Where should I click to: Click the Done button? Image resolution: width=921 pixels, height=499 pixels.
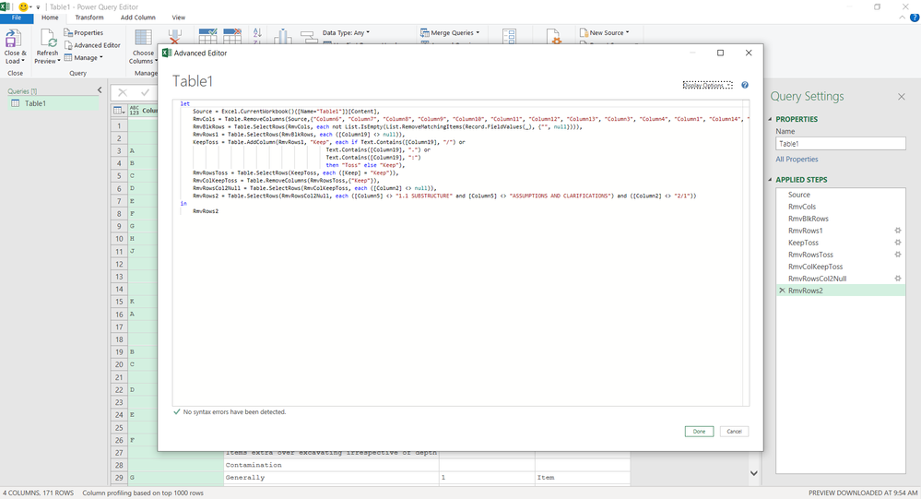tap(699, 432)
